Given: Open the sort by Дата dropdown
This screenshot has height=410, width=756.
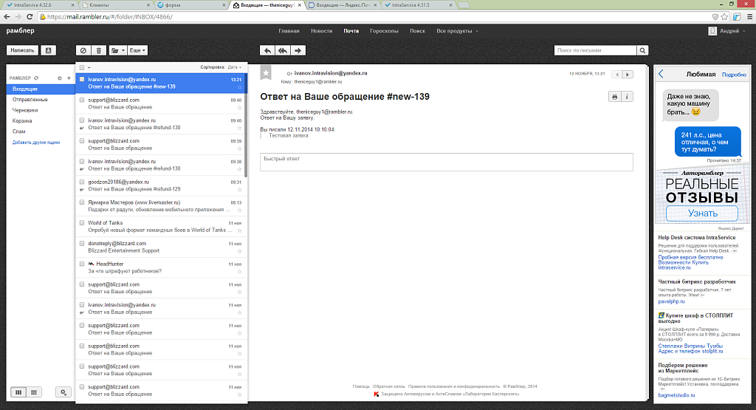Looking at the screenshot, I should (235, 67).
